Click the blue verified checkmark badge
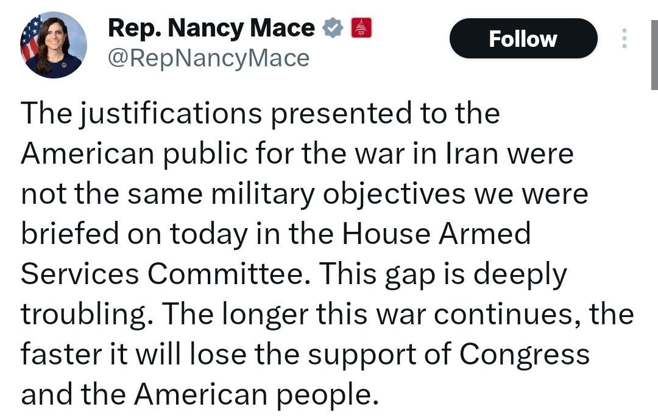The image size is (658, 418). click(333, 29)
